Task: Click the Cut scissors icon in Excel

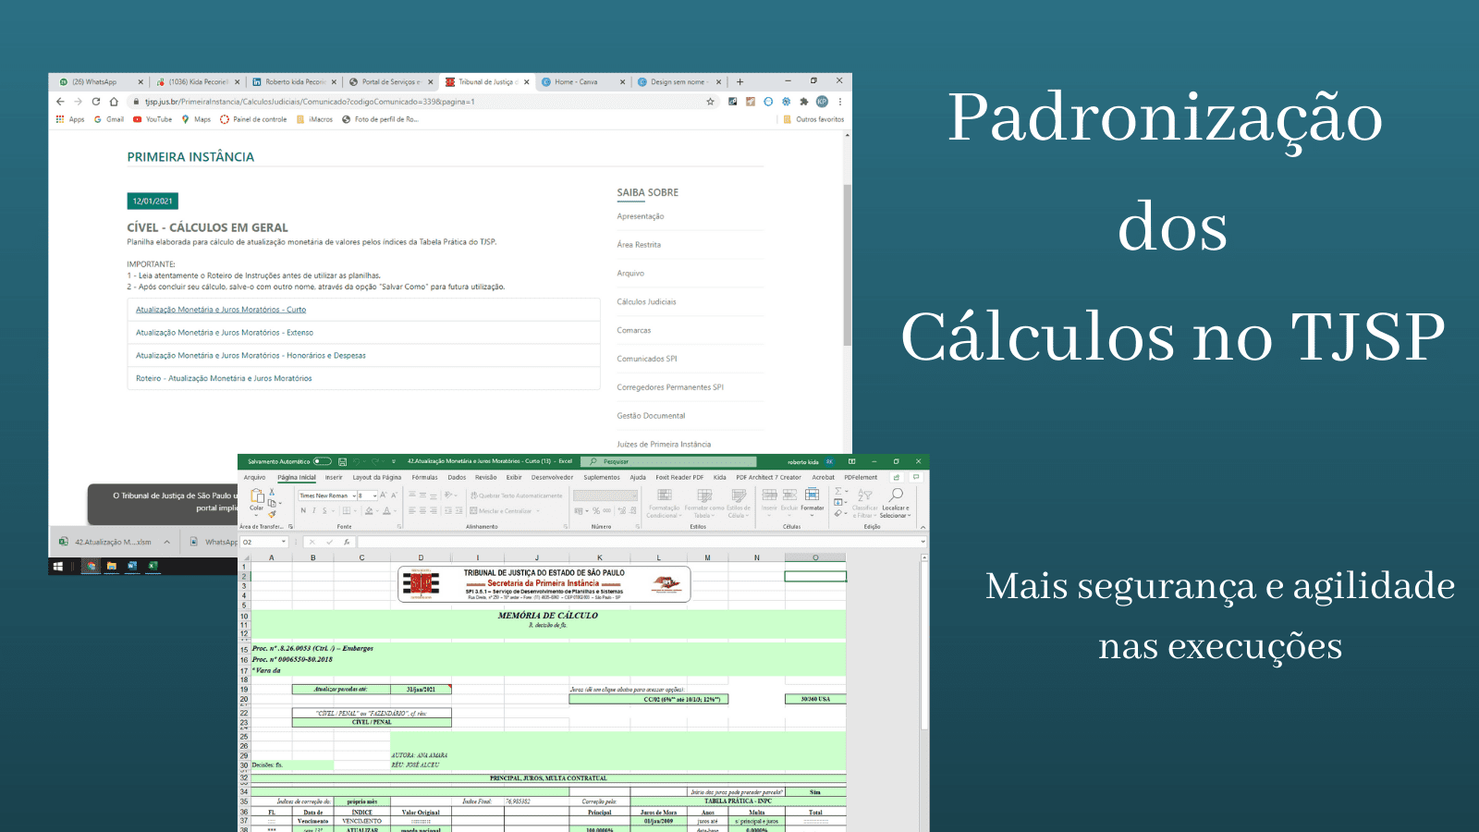Action: coord(272,493)
